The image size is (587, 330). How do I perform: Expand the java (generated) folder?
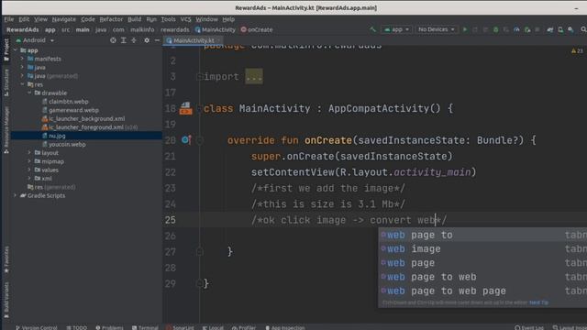tap(22, 76)
